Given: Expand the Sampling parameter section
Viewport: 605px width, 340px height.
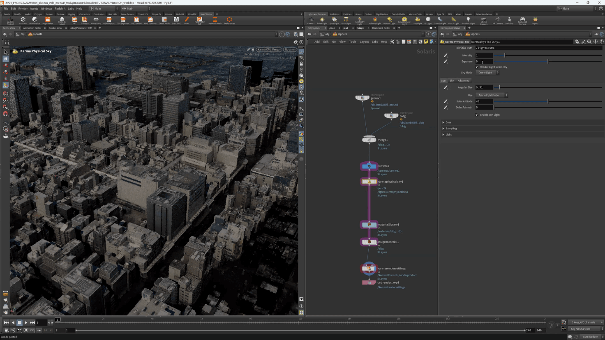Looking at the screenshot, I should (x=451, y=129).
